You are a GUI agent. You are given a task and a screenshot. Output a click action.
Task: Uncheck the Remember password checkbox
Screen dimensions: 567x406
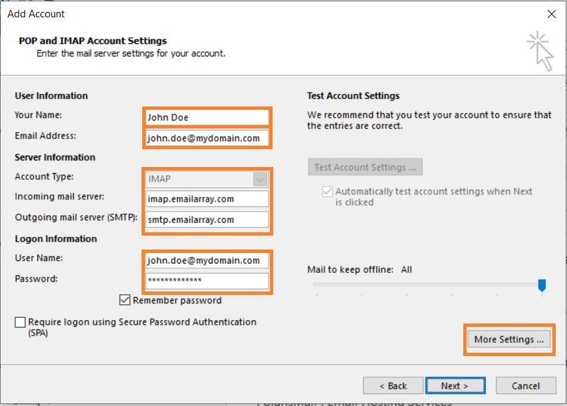[124, 300]
